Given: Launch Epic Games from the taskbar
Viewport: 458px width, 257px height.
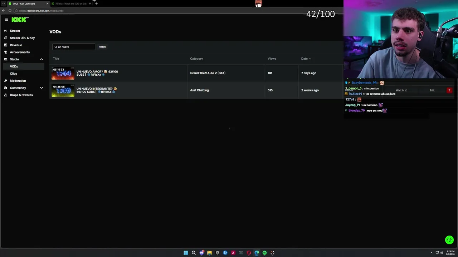Looking at the screenshot, I should pyautogui.click(x=217, y=253).
